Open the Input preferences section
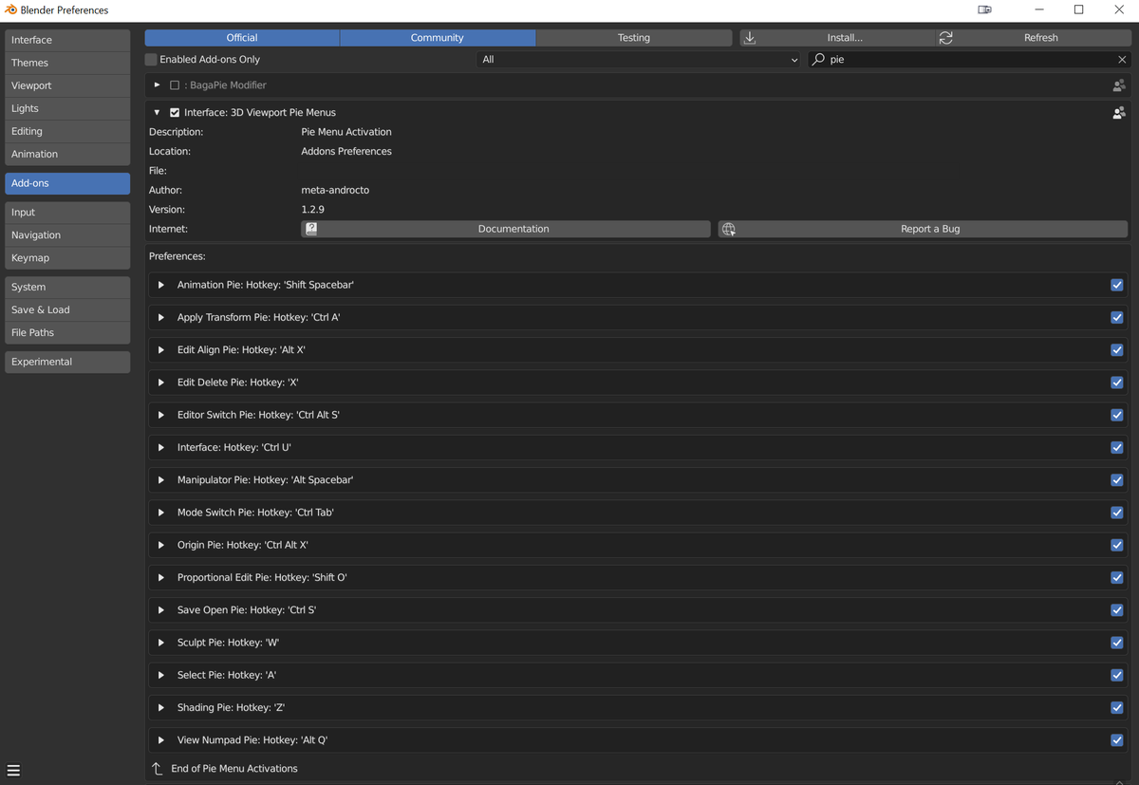 pos(67,212)
